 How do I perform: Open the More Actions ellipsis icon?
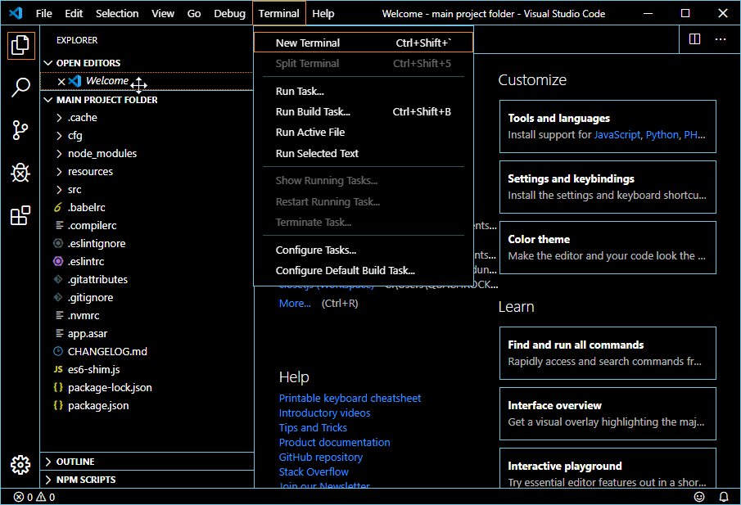[721, 39]
